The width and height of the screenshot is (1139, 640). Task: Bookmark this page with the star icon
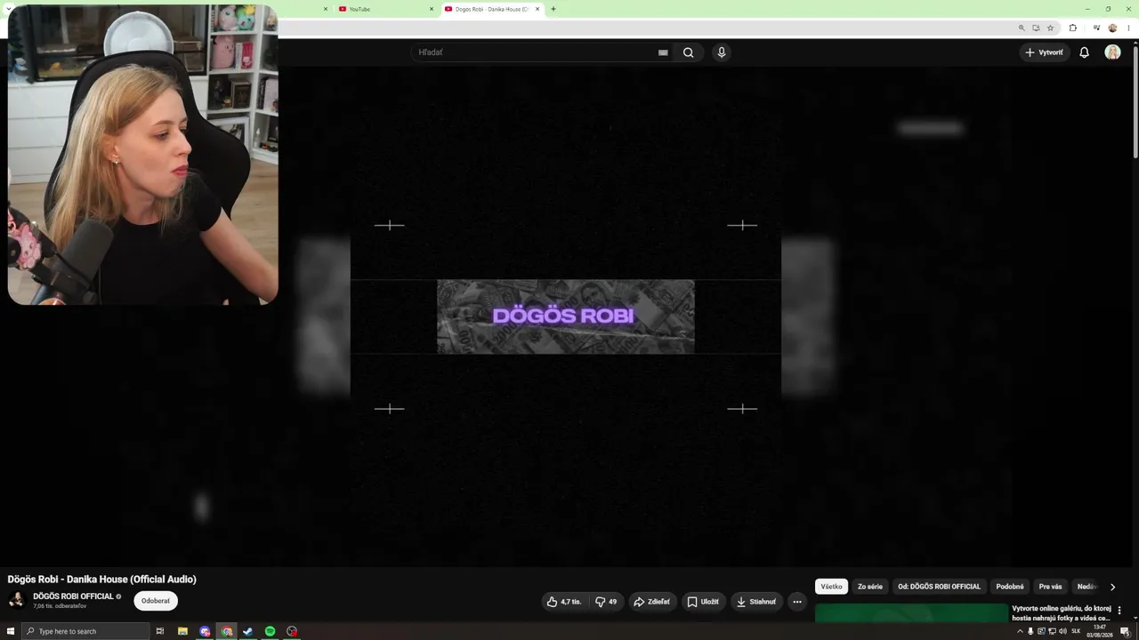click(x=1050, y=28)
